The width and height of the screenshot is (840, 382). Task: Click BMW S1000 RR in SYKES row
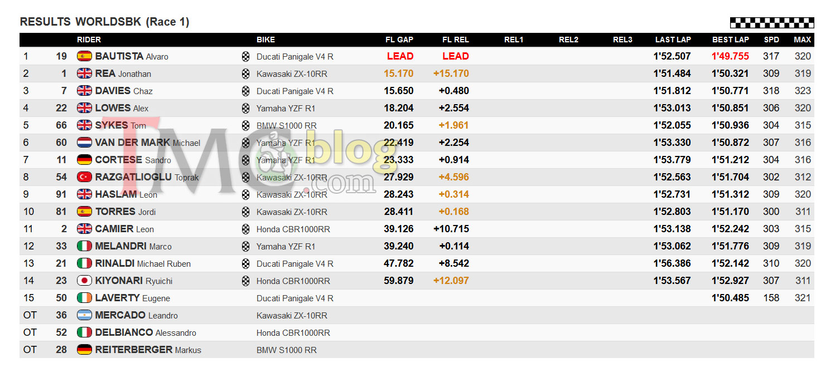[287, 125]
